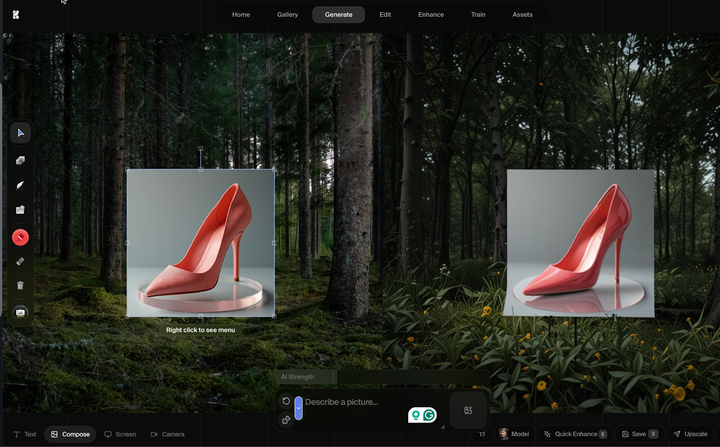720x447 pixels.
Task: Open the background image thumbnail button
Action: point(20,312)
